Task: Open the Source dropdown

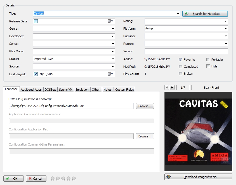Action: pos(113,66)
